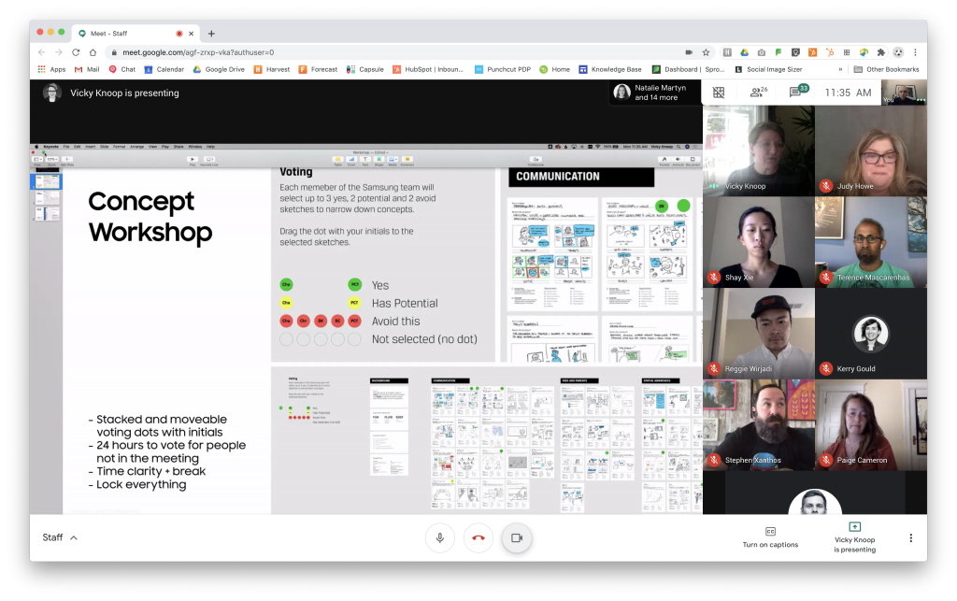957x601 pixels.
Task: Open the change layout grid icon
Action: (718, 93)
